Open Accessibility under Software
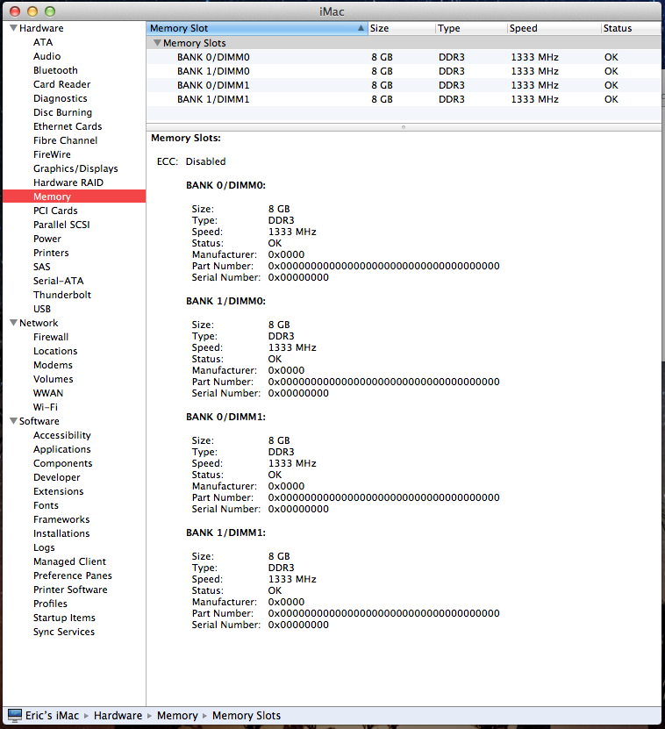The height and width of the screenshot is (729, 665). 62,435
